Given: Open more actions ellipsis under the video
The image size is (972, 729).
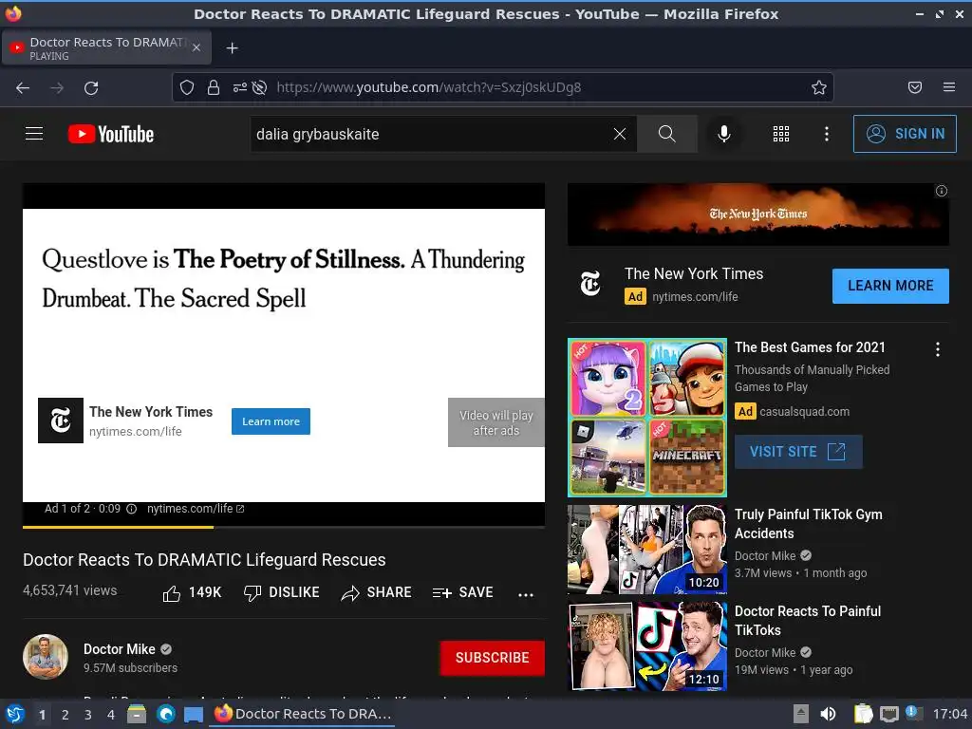Looking at the screenshot, I should pyautogui.click(x=526, y=594).
